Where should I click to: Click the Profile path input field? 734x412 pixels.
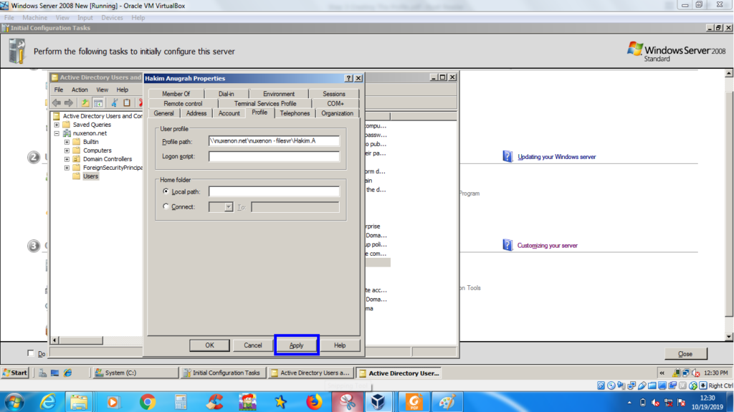click(274, 141)
